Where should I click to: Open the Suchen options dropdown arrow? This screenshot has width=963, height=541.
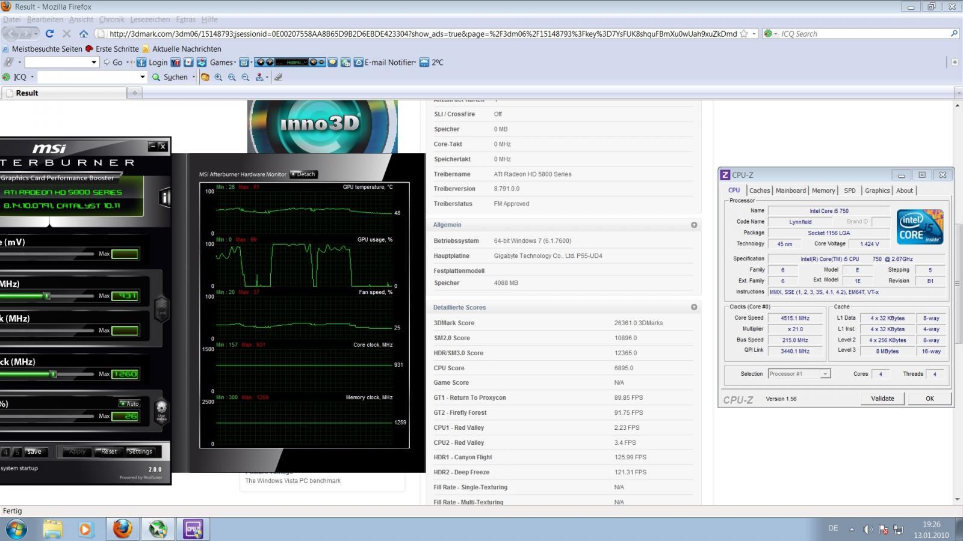(x=193, y=77)
